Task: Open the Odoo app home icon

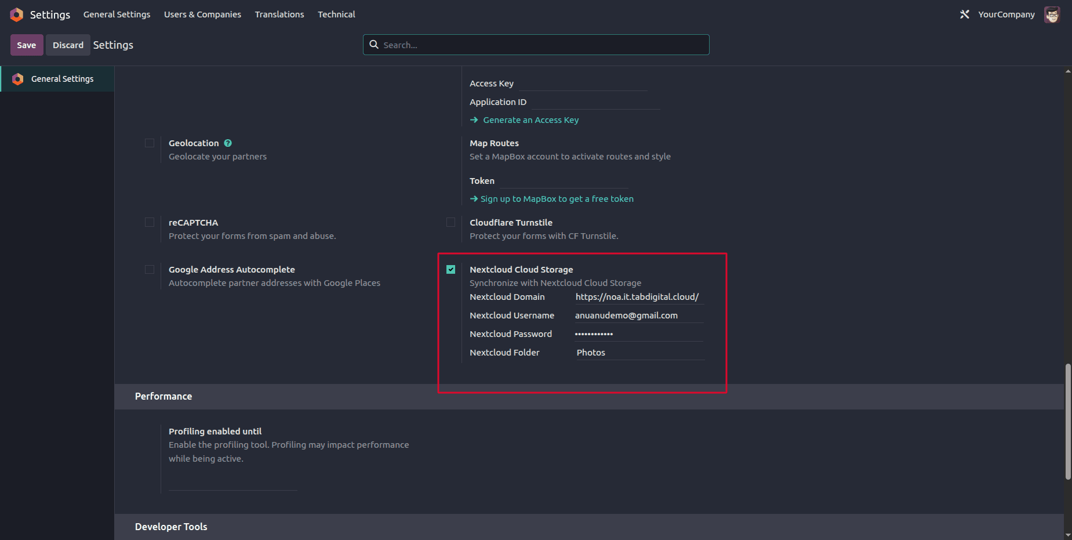Action: (16, 15)
